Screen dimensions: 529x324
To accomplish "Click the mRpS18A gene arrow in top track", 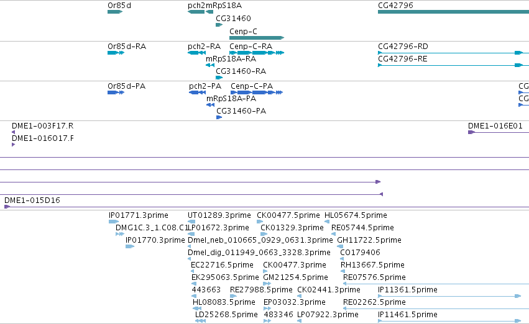I will (209, 12).
